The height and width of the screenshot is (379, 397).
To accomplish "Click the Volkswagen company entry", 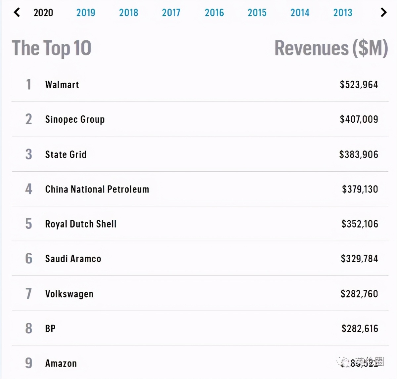I will [69, 294].
